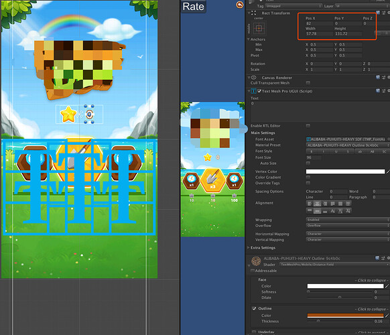The width and height of the screenshot is (390, 335).
Task: Toggle Cull Transparent Mesh checkbox
Action: click(x=308, y=83)
